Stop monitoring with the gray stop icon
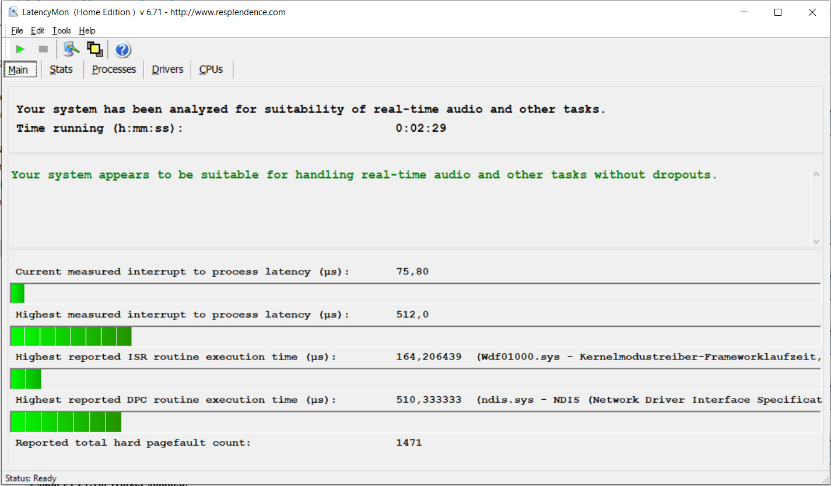Viewport: 831px width, 486px height. [x=43, y=50]
